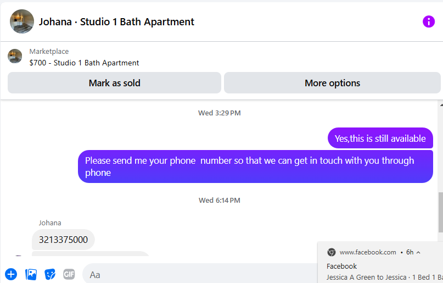The image size is (443, 283).
Task: Select the 'Please send me your phone number' message
Action: click(255, 167)
